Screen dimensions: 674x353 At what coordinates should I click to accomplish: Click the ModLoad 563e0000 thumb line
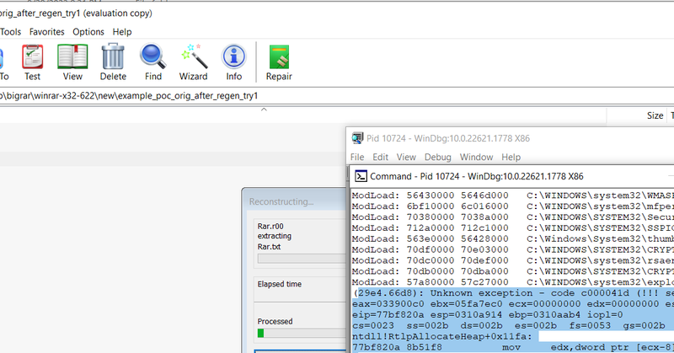(x=513, y=239)
